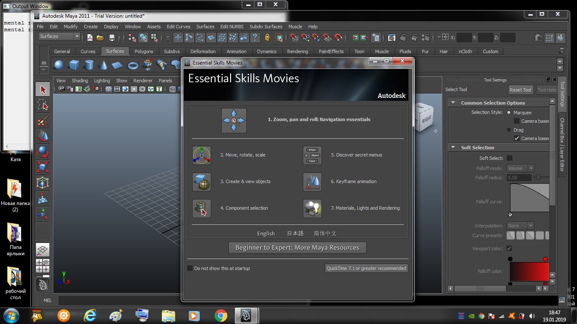Screen dimensions: 577x324
Task: Enable snap to grids magnet icon
Action: tap(294, 38)
